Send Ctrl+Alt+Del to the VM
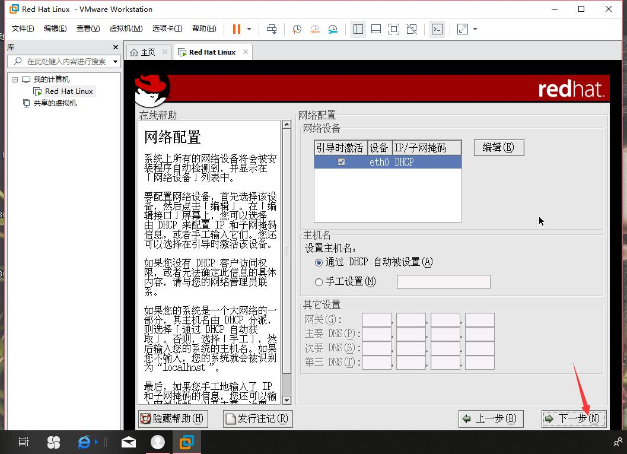The width and height of the screenshot is (627, 454). (x=272, y=29)
